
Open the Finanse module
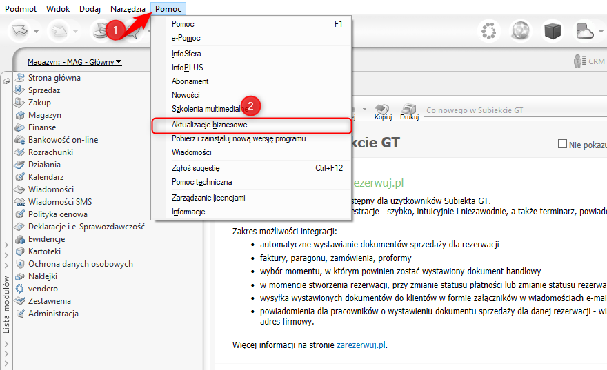point(42,127)
